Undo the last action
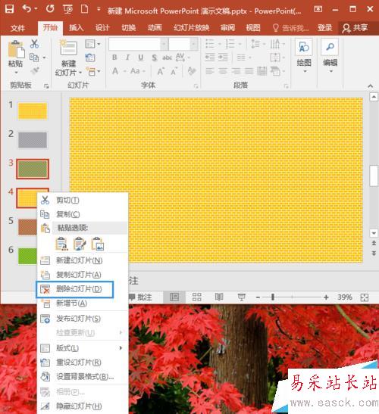 click(x=27, y=9)
